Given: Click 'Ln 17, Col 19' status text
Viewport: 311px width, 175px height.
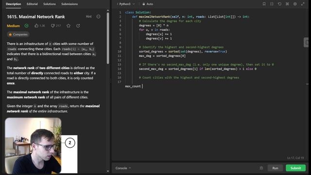Looking at the screenshot, I should tap(295, 158).
